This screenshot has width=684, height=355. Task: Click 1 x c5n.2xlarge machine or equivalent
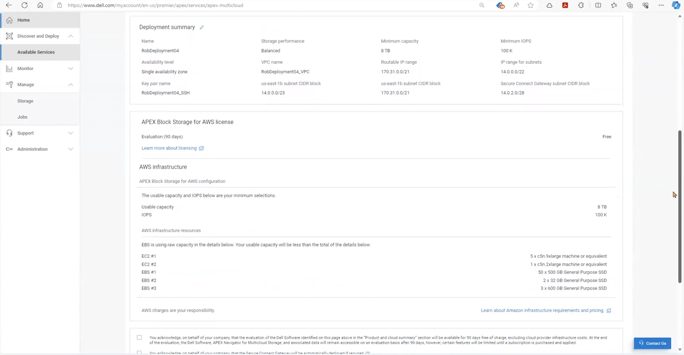[x=569, y=264]
